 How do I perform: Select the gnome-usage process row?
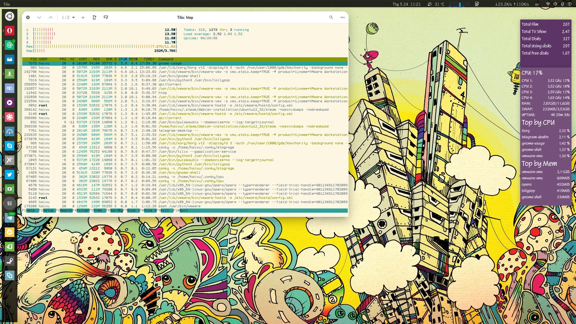pyautogui.click(x=185, y=64)
